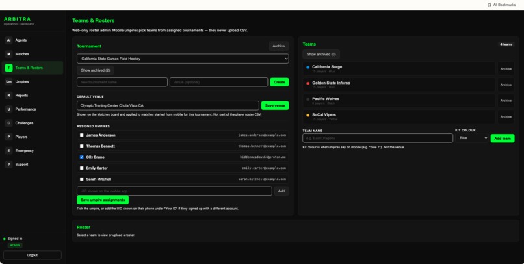This screenshot has width=524, height=264.
Task: Click the U badge icon beside Performance
Action: coord(8,109)
